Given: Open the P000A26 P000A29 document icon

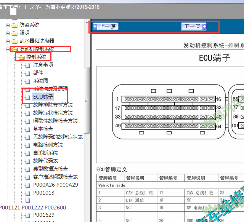Looking at the screenshot, I should (28, 185).
